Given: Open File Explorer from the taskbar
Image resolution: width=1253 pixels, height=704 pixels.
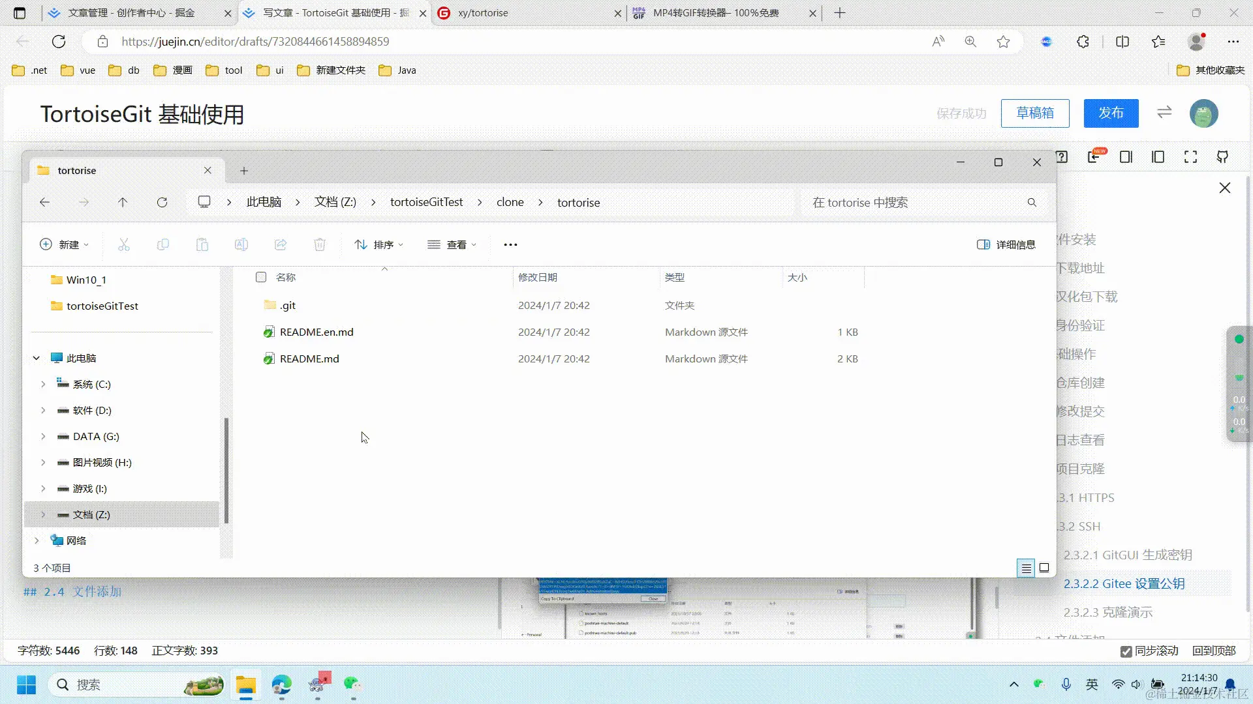Looking at the screenshot, I should pos(246,685).
